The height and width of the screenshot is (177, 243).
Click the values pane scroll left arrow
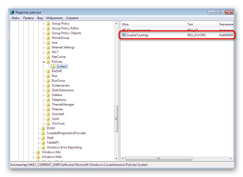click(123, 158)
